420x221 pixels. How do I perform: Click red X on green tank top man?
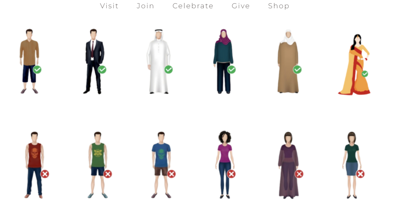pyautogui.click(x=108, y=174)
